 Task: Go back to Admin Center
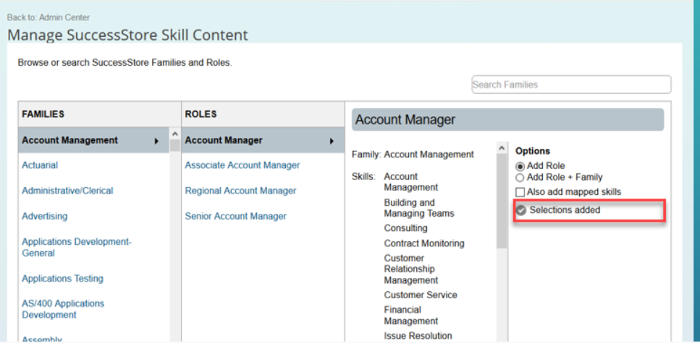pyautogui.click(x=49, y=18)
